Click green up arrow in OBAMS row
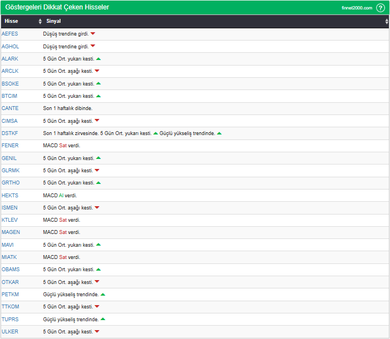The height and width of the screenshot is (339, 390). point(98,270)
